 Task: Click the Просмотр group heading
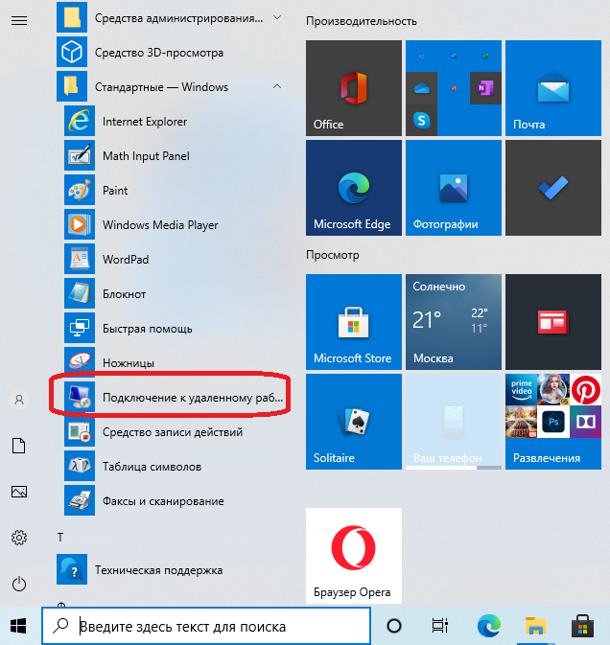pos(333,255)
